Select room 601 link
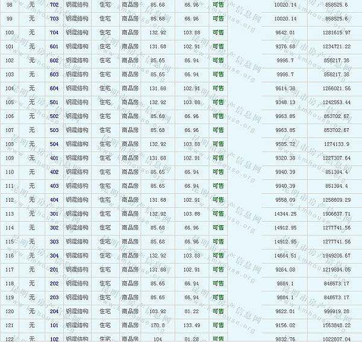The height and width of the screenshot is (342, 362). (x=54, y=46)
